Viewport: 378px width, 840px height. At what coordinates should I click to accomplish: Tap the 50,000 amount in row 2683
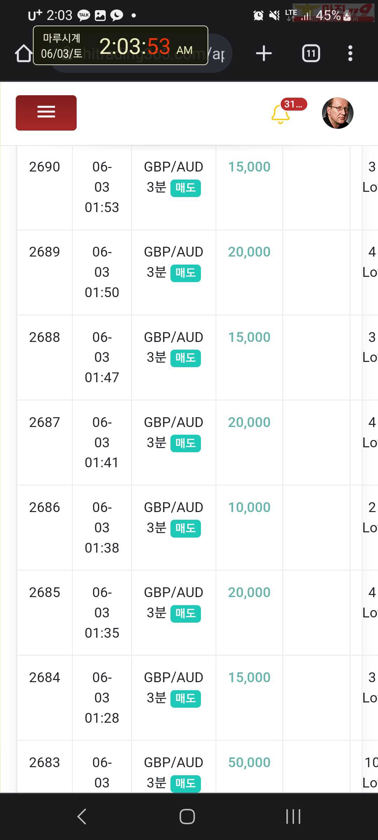249,762
